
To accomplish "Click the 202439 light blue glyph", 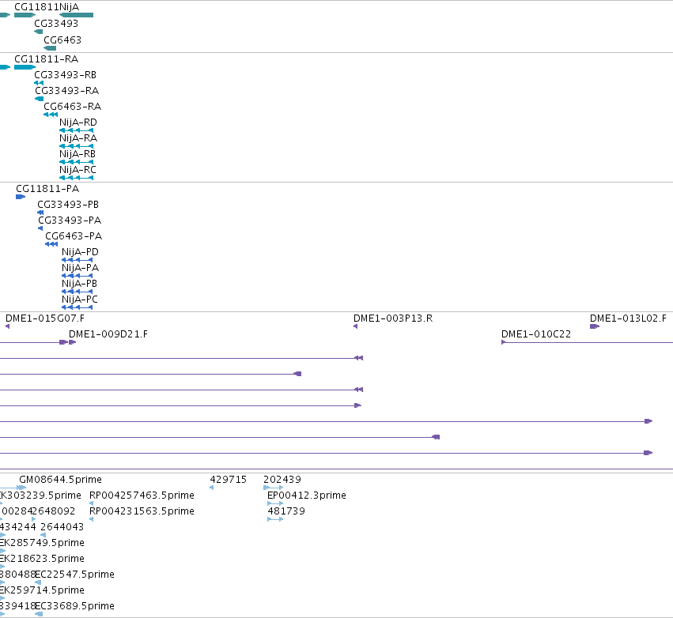I will coord(274,488).
